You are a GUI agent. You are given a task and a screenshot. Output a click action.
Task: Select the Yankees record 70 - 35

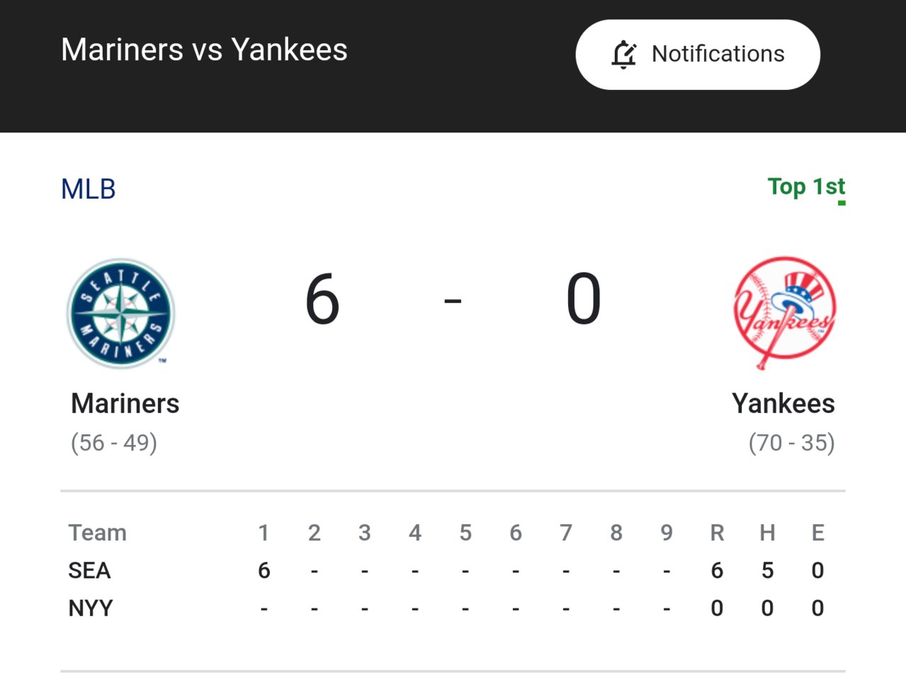[x=792, y=443]
